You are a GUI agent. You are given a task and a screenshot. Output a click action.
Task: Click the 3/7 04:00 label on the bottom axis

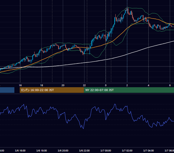click(x=148, y=150)
